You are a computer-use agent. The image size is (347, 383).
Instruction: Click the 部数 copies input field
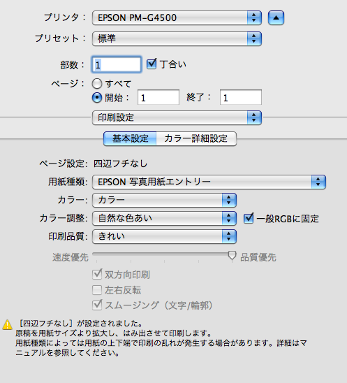[x=117, y=64]
